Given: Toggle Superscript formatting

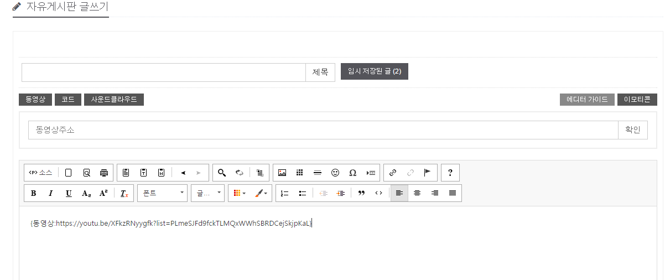Looking at the screenshot, I should coord(103,193).
